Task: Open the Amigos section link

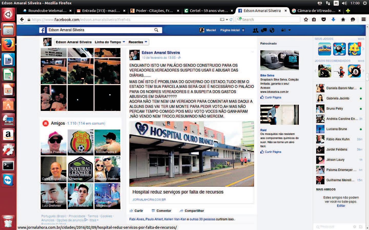Action: pyautogui.click(x=58, y=123)
